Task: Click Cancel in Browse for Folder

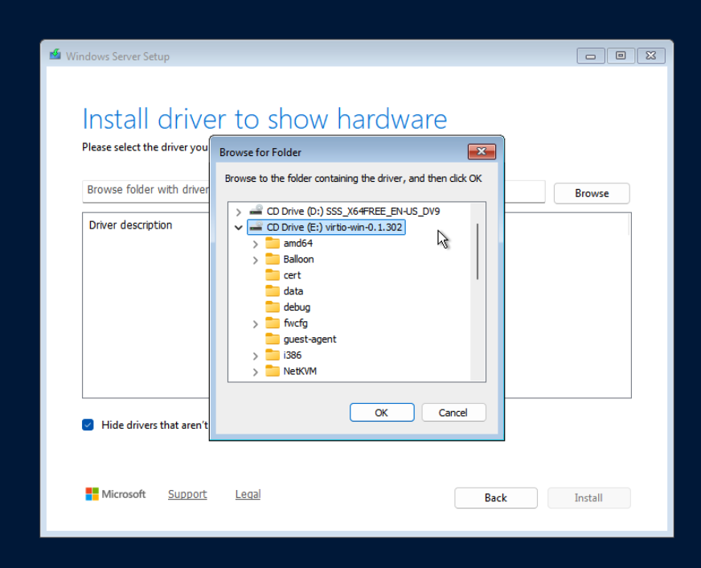Action: pyautogui.click(x=453, y=413)
